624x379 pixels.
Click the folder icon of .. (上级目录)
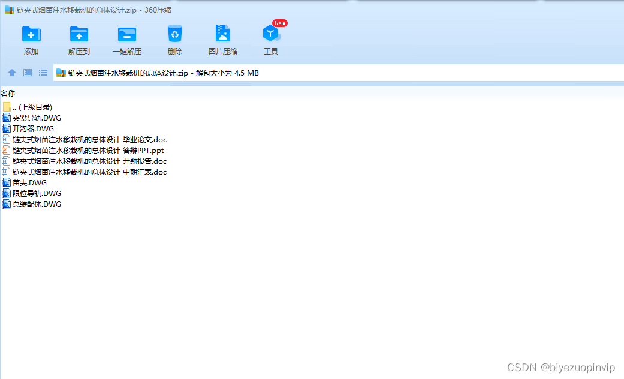(7, 107)
